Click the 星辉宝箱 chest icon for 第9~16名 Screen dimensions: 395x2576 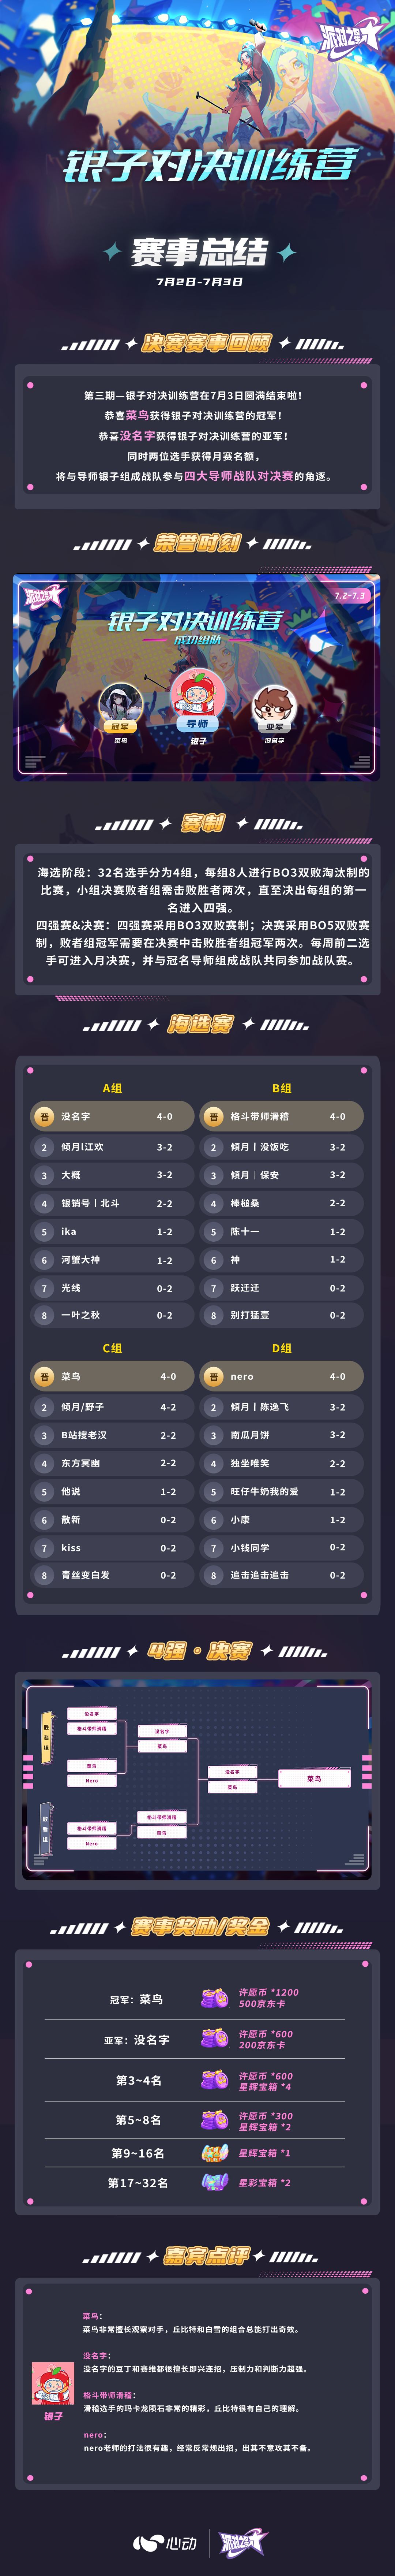coord(214,2153)
